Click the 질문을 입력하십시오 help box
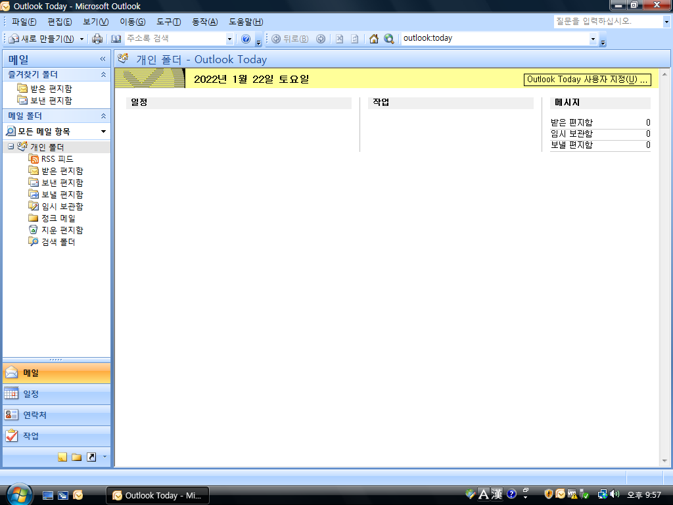Screen dimensions: 673x505 608,21
